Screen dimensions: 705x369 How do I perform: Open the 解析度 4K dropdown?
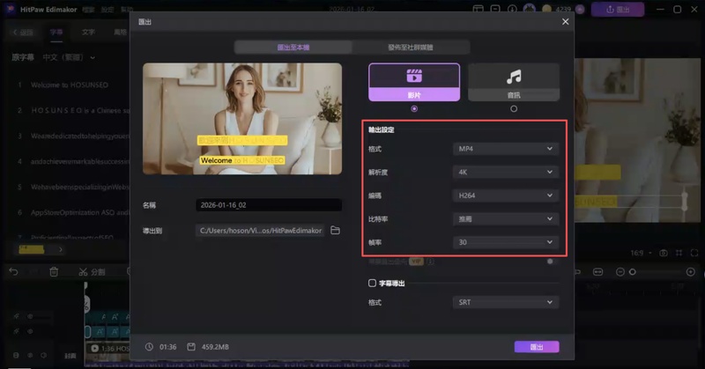coord(505,172)
